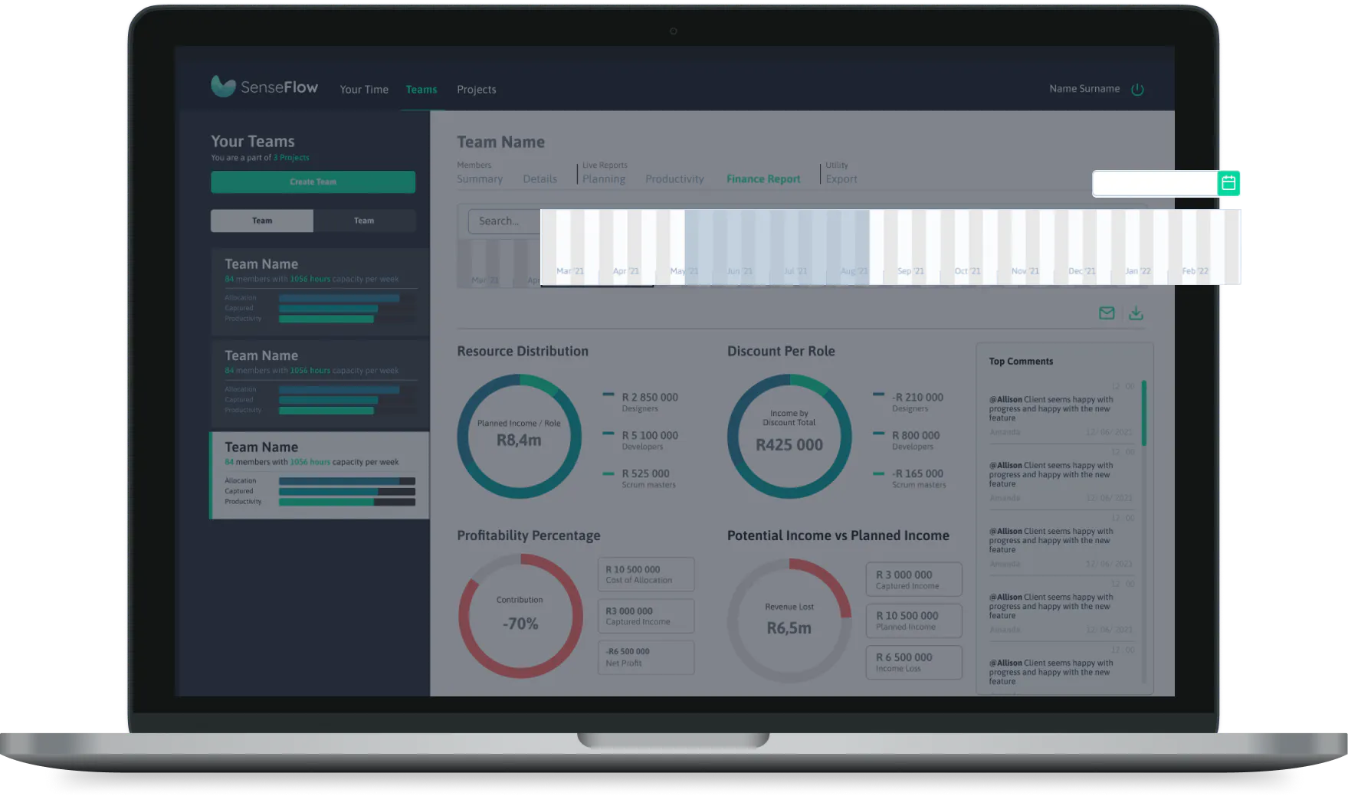The height and width of the screenshot is (796, 1348).
Task: Open the Planning tab
Action: [604, 179]
